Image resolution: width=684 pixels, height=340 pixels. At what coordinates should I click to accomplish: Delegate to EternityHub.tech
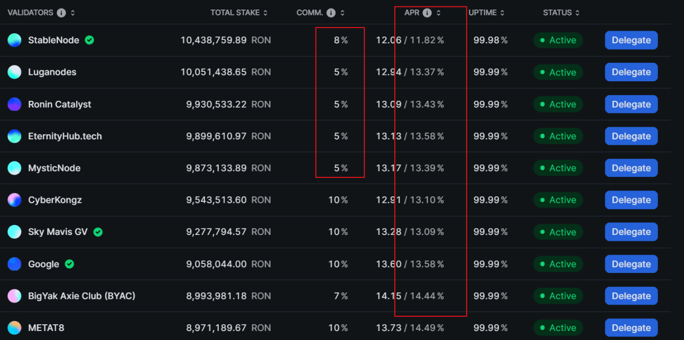631,136
